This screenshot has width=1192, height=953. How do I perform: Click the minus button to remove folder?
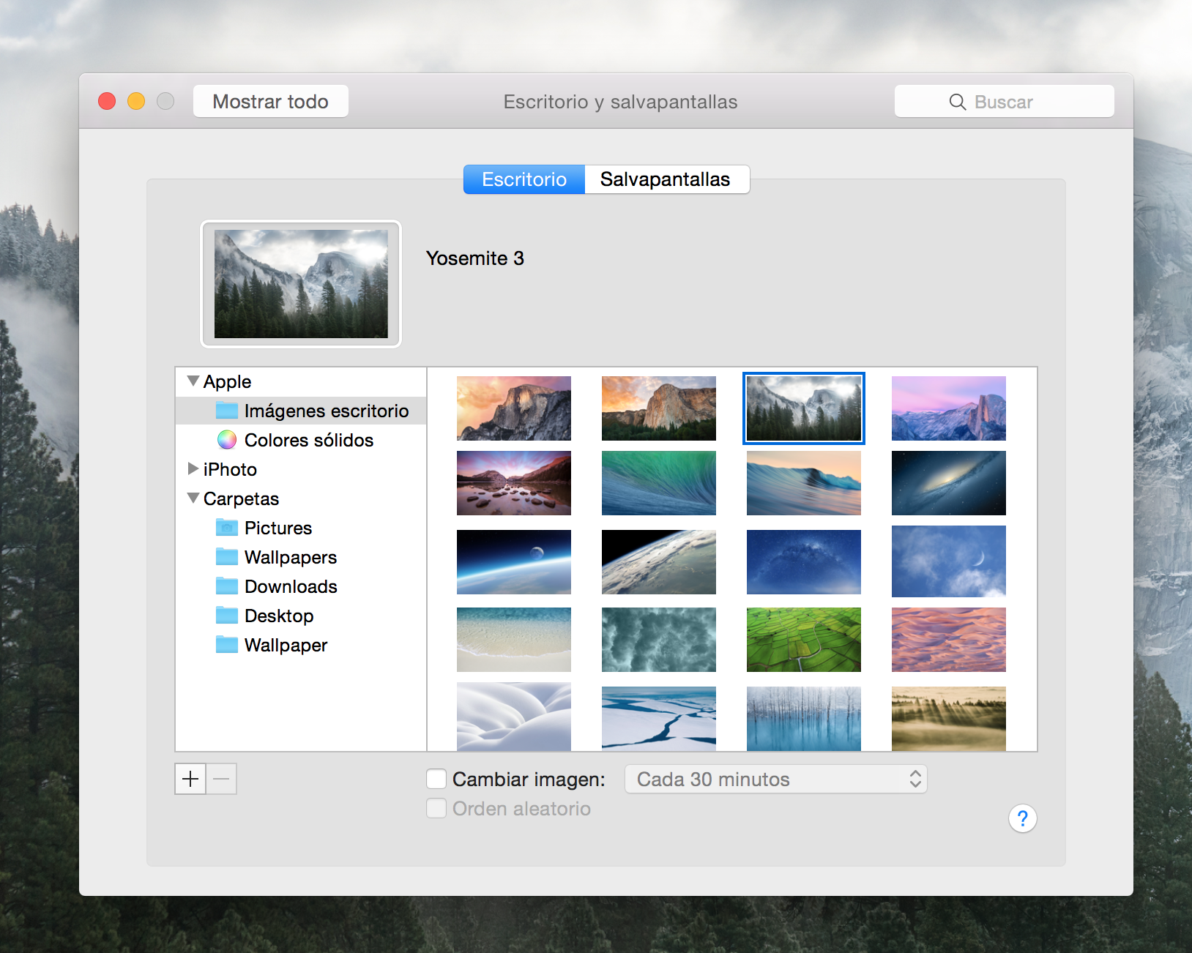(x=222, y=779)
